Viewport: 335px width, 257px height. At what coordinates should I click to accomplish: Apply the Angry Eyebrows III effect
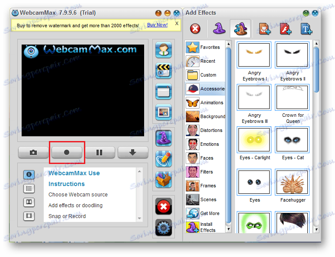[254, 97]
